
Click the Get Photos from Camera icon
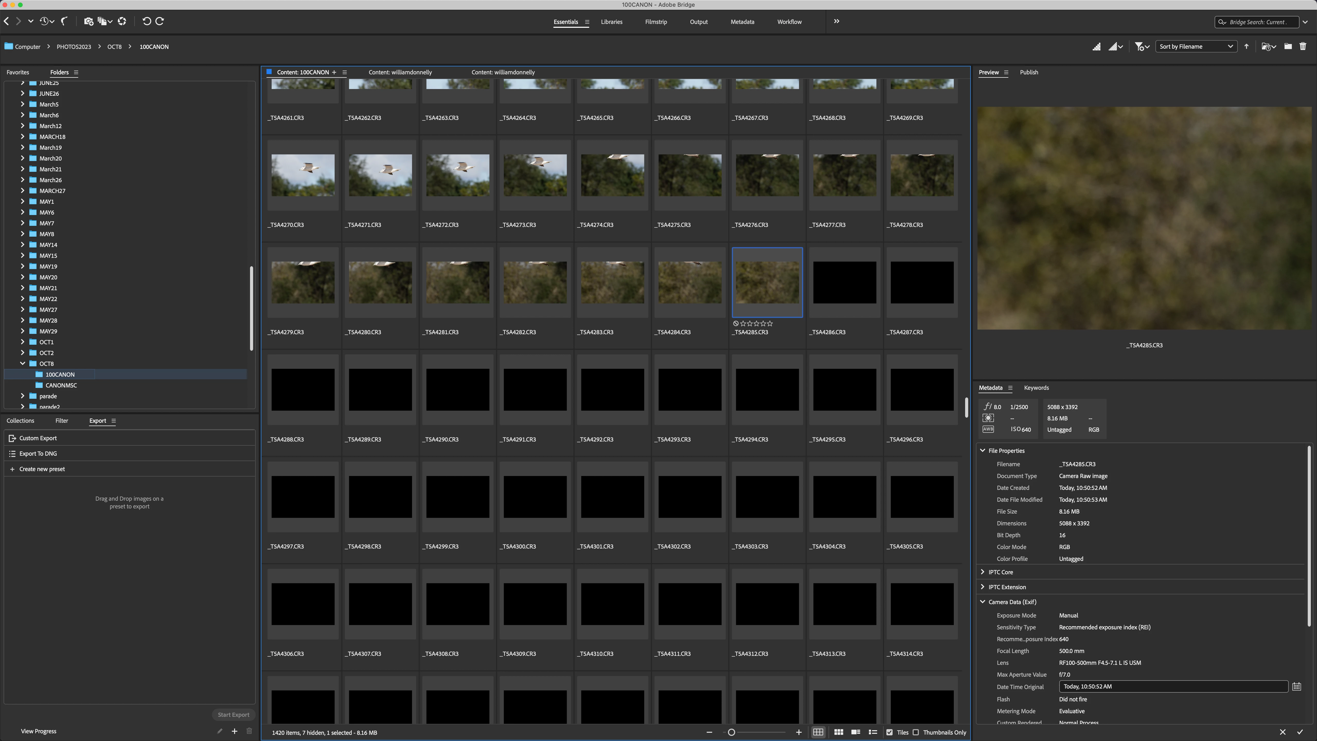(x=88, y=21)
